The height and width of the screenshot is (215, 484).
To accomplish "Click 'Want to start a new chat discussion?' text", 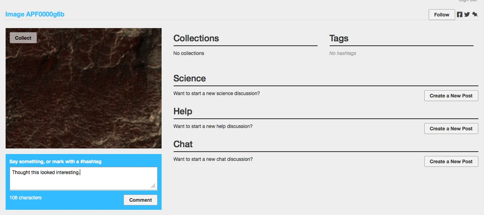I will pyautogui.click(x=213, y=159).
